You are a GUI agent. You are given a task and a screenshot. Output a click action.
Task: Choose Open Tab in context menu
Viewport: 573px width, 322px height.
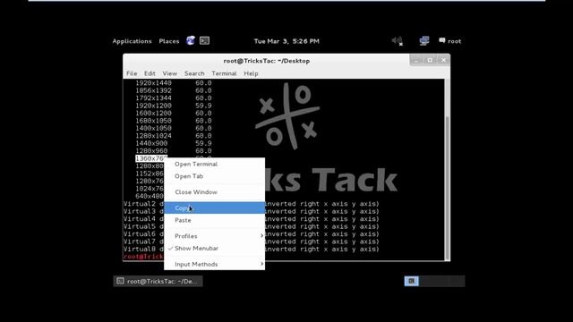point(215,176)
